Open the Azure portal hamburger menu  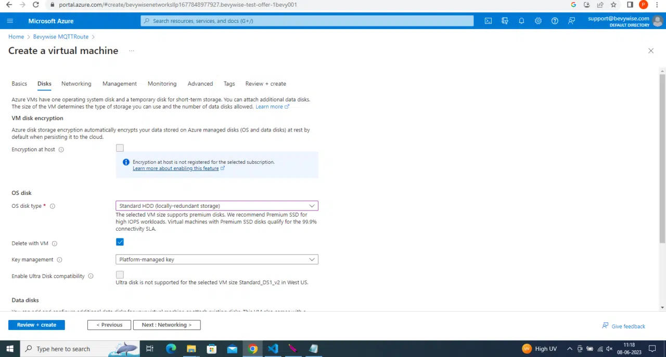pos(10,21)
